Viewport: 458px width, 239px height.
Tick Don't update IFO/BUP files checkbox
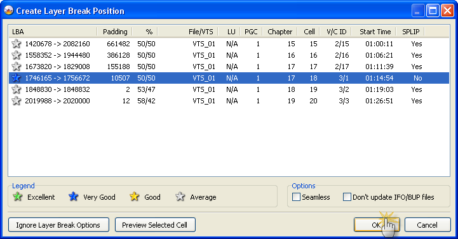347,197
